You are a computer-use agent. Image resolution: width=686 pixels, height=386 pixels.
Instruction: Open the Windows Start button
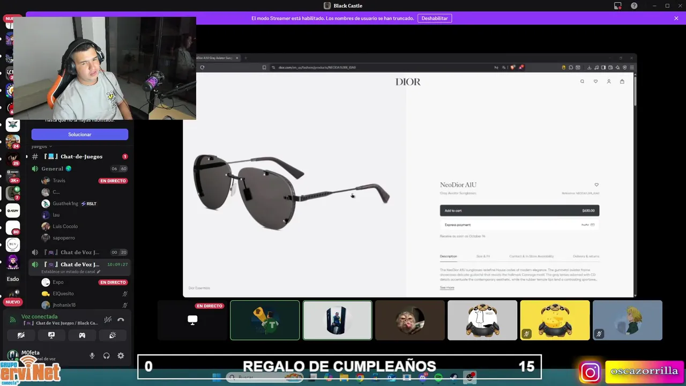(x=217, y=377)
